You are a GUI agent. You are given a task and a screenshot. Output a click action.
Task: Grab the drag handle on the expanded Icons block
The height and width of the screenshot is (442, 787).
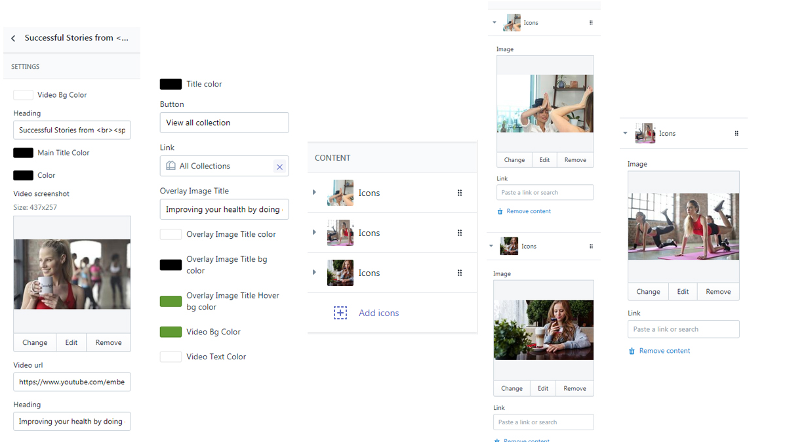click(x=591, y=22)
